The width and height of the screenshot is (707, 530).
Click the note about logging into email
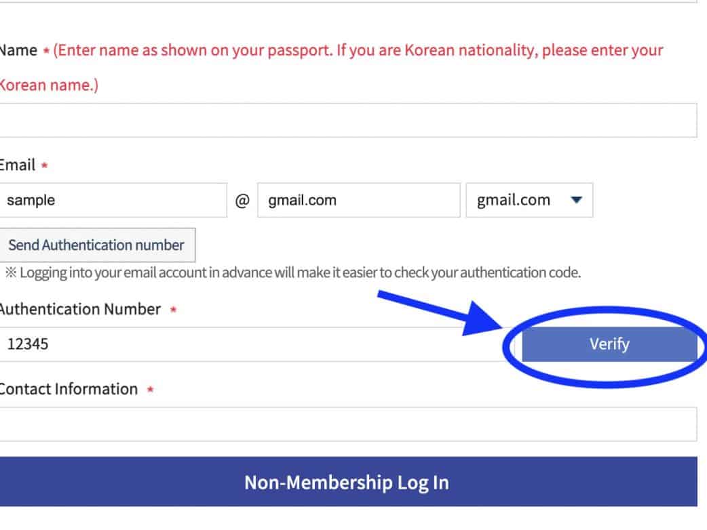tap(293, 273)
